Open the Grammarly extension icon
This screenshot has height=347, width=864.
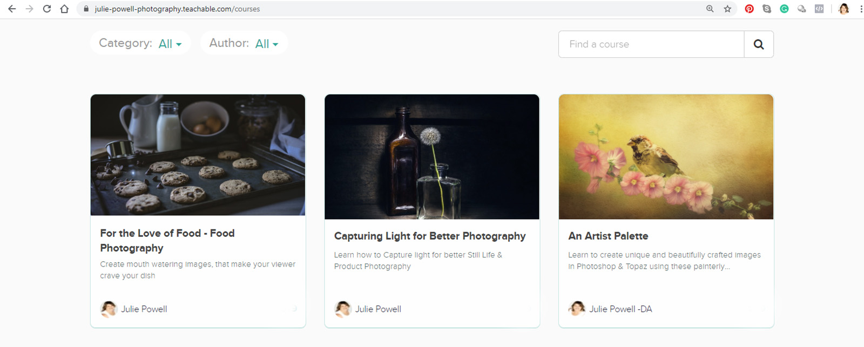coord(784,9)
